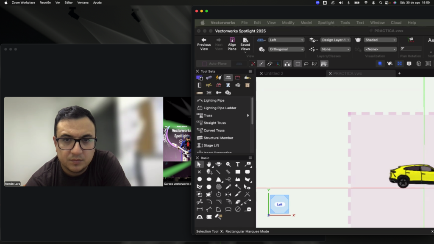
Task: Click the Eyedropper tool in Basic palette
Action: (228, 187)
